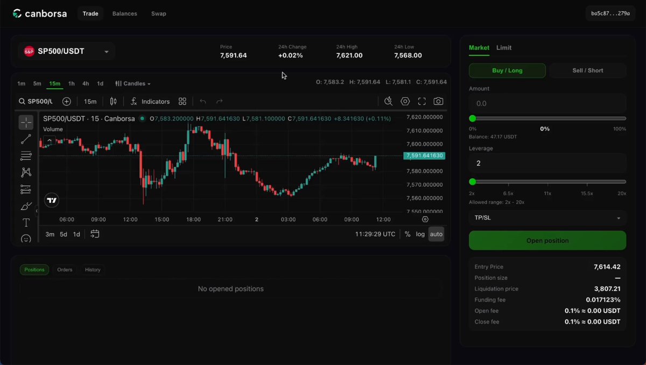Click the Amount input field
Image resolution: width=646 pixels, height=365 pixels.
click(x=547, y=103)
